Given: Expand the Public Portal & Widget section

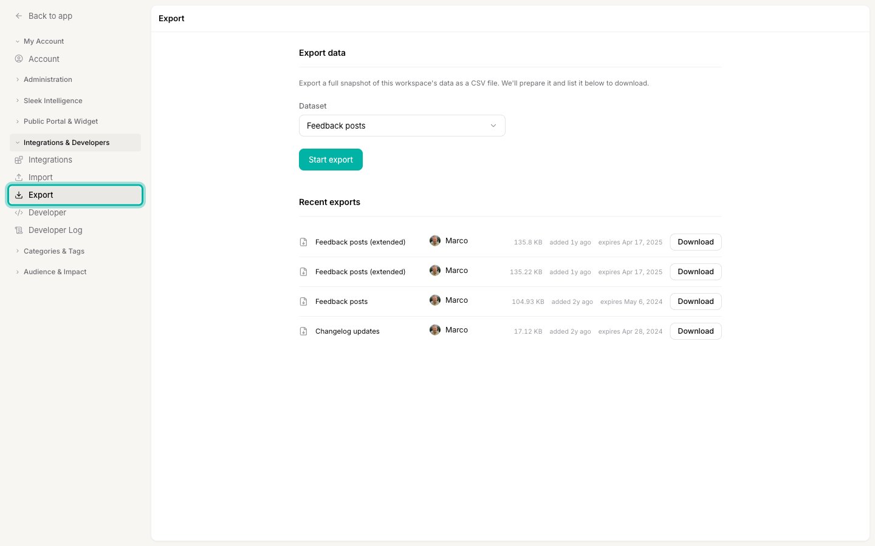Looking at the screenshot, I should [75, 121].
